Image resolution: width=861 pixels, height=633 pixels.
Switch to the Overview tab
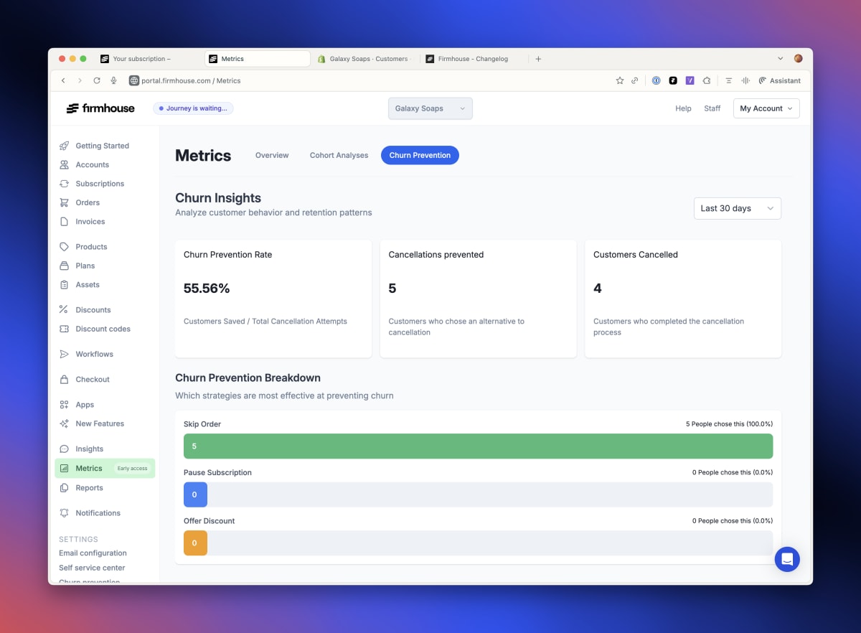click(x=272, y=155)
